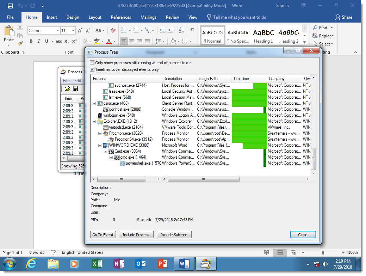Apply the Heading 1 style

[263, 35]
